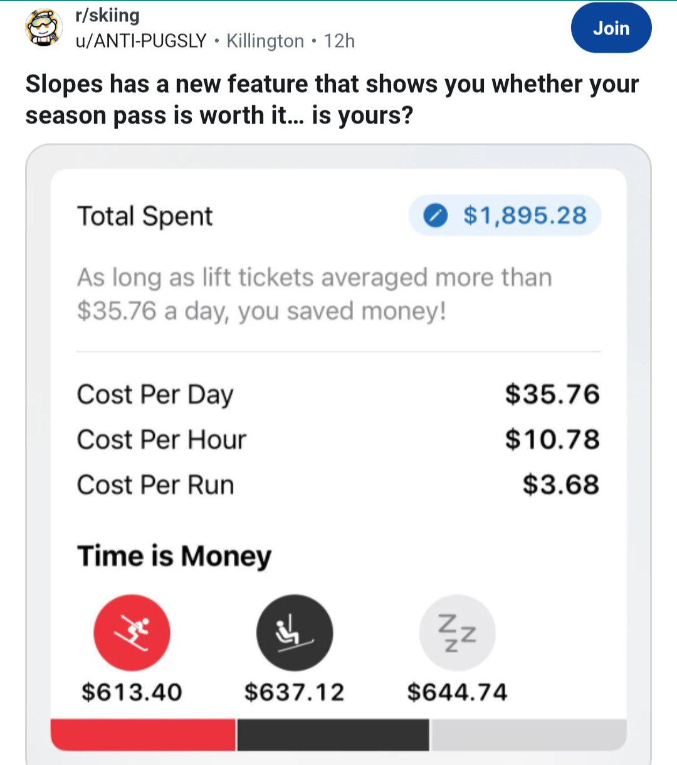Open the r/skiing subreddit link
The image size is (677, 765).
[x=107, y=15]
